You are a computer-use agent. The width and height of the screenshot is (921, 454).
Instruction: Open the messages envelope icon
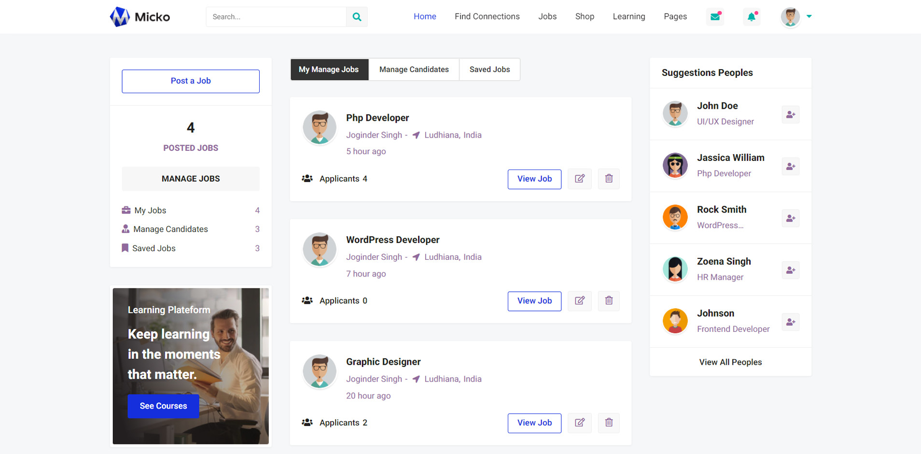(715, 17)
